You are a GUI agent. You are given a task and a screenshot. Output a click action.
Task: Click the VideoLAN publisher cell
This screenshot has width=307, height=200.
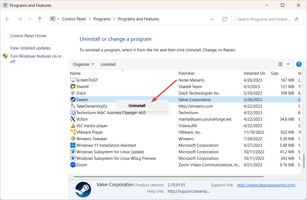[187, 126]
